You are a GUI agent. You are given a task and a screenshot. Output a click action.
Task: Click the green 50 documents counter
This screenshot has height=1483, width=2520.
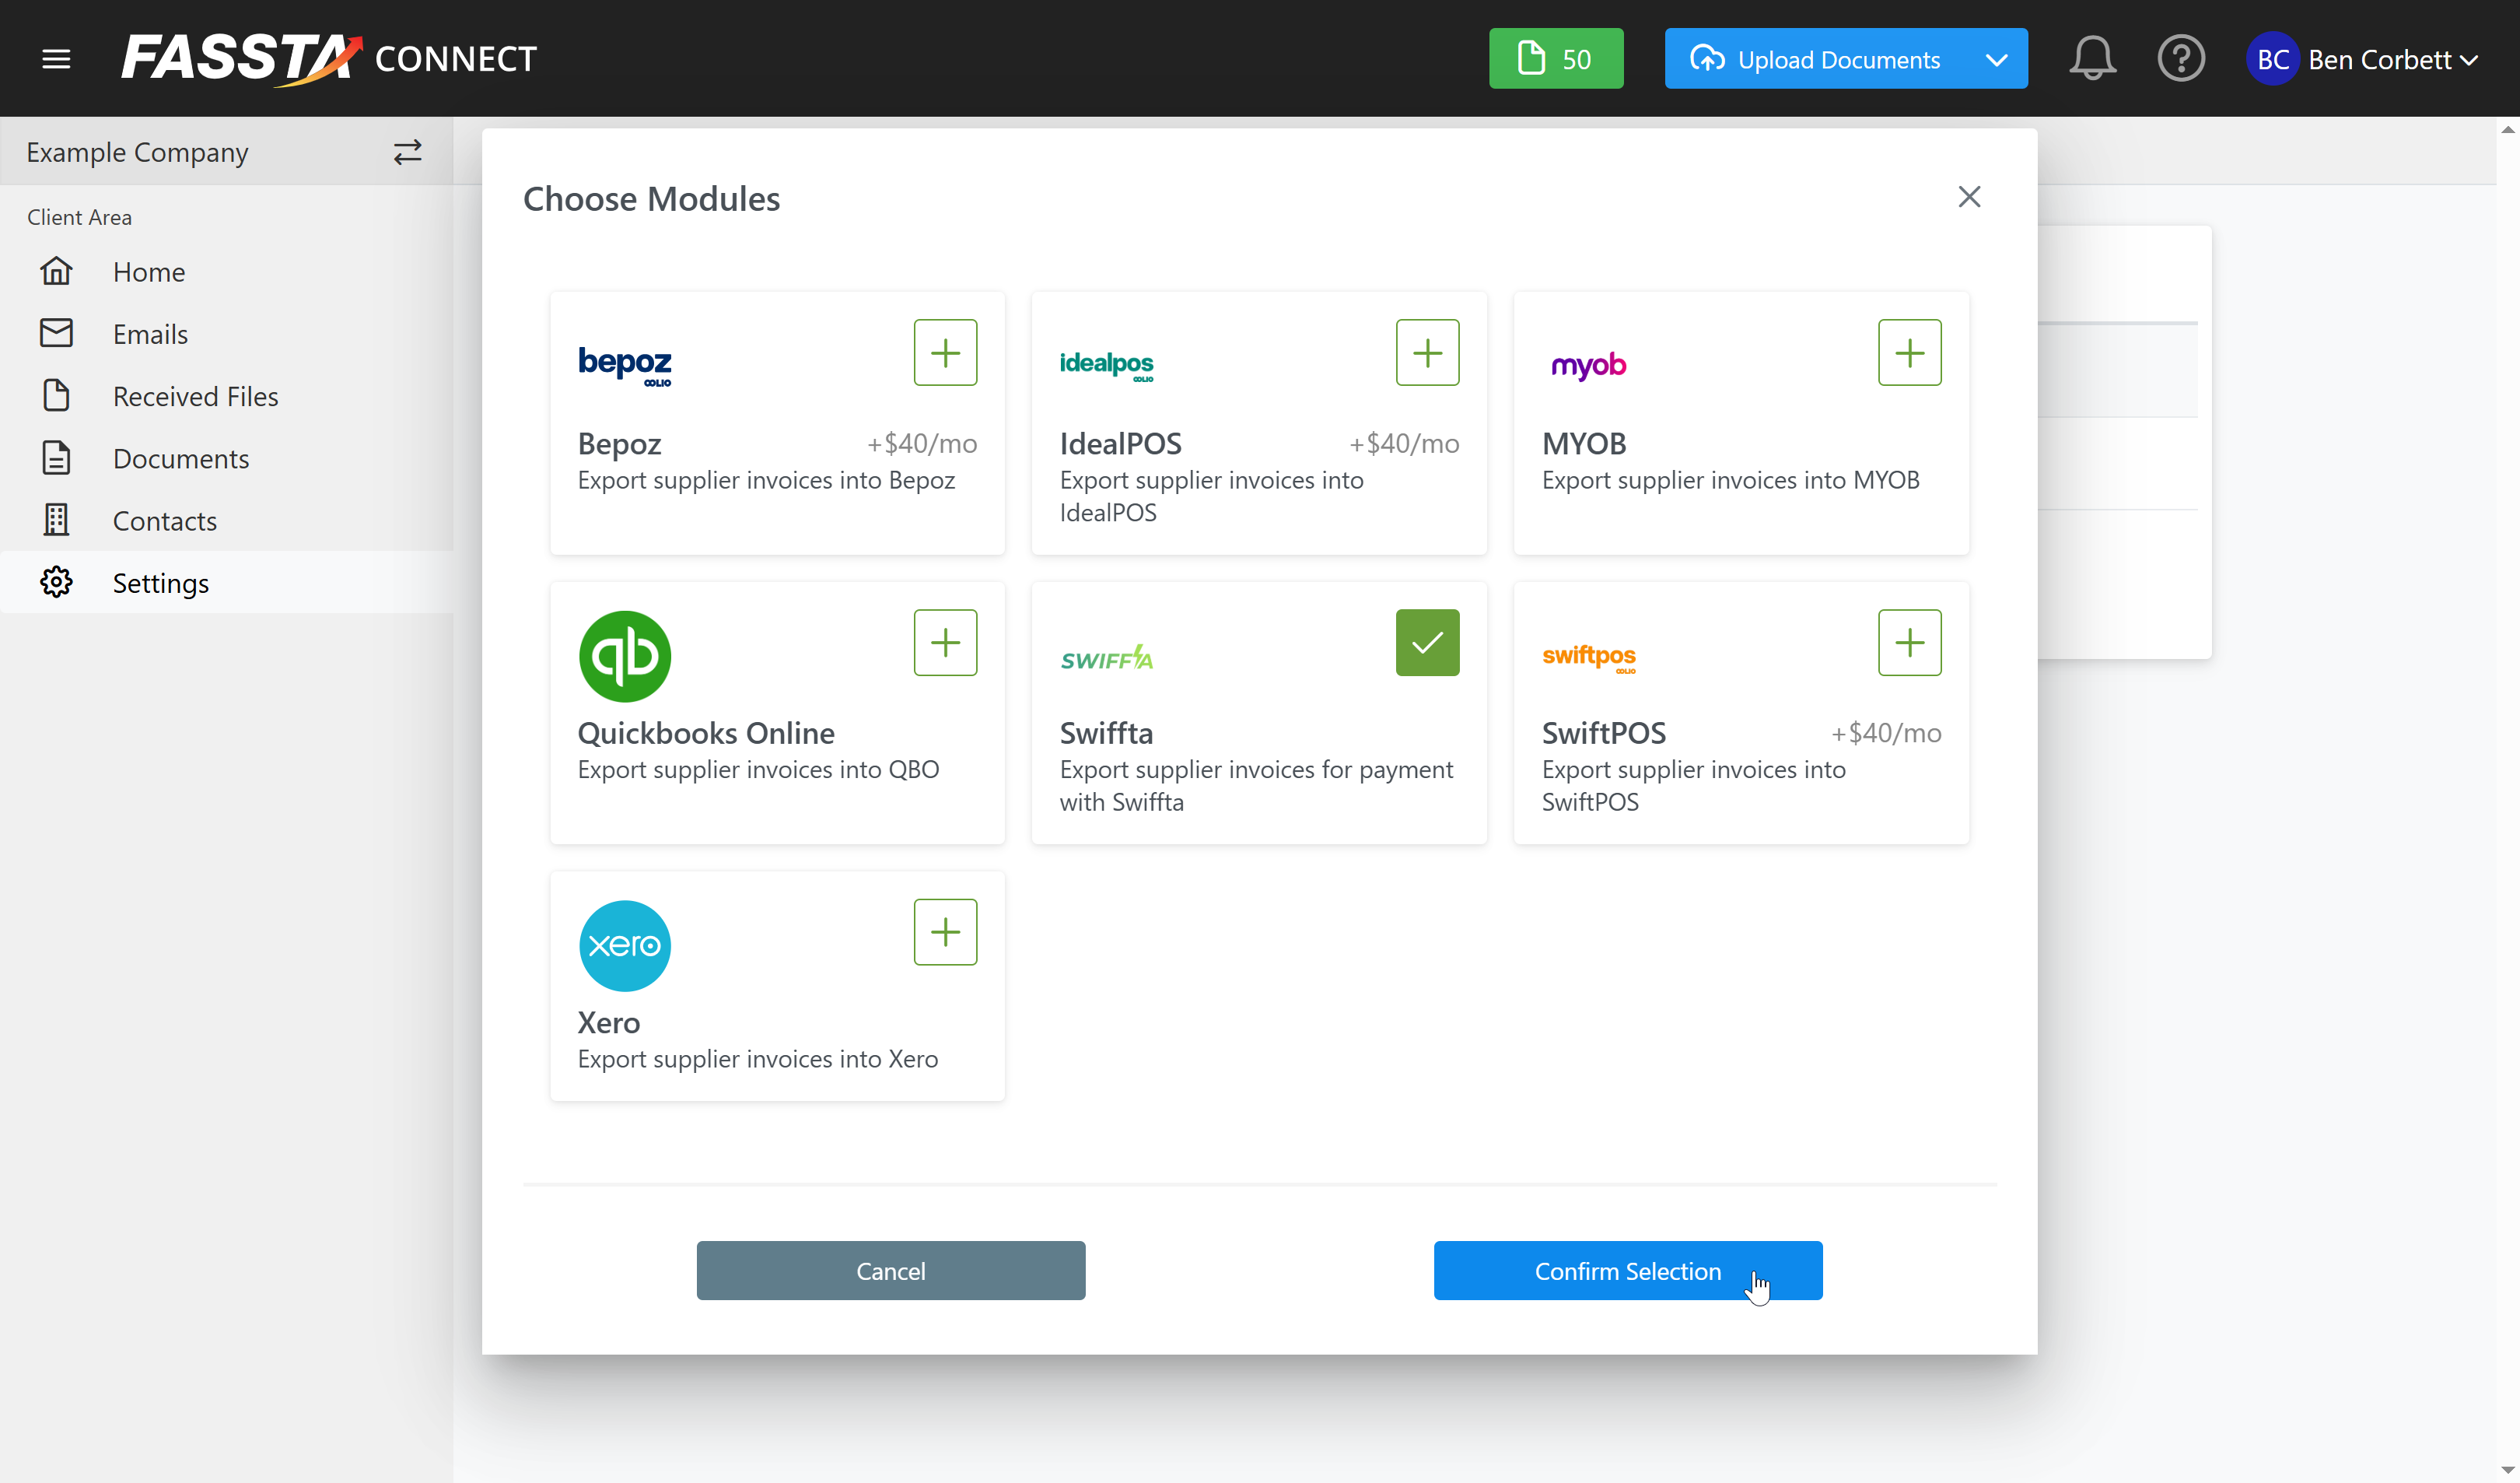click(1555, 59)
